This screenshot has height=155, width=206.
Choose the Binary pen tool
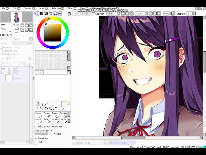pyautogui.click(x=47, y=120)
